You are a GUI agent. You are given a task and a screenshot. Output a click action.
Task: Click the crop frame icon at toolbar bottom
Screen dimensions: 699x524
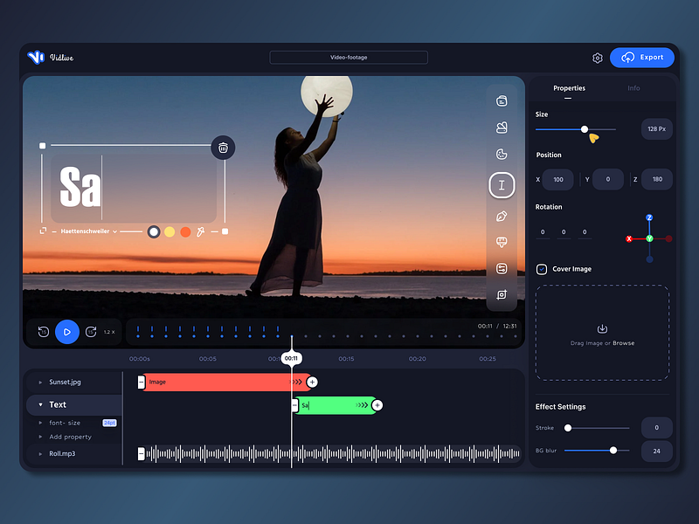click(x=502, y=296)
